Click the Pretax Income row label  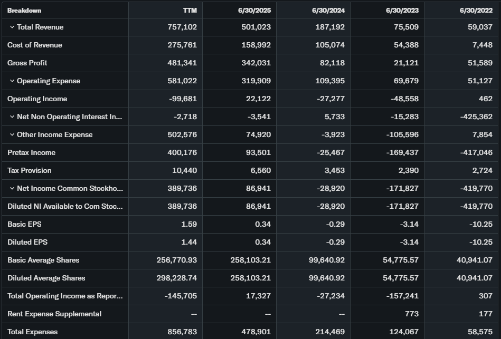pos(31,152)
